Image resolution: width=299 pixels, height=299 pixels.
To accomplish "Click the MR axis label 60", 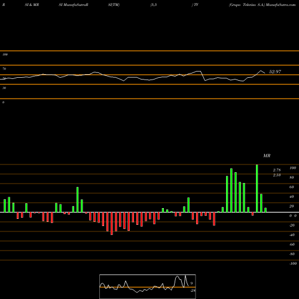I will pyautogui.click(x=292, y=187).
